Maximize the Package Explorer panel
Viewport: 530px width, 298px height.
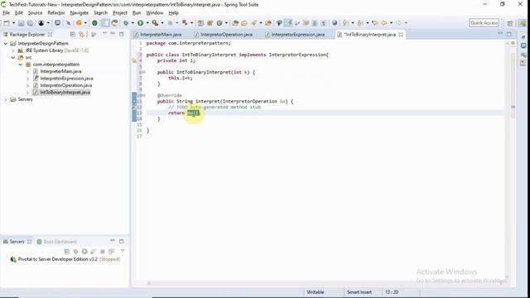click(x=122, y=34)
